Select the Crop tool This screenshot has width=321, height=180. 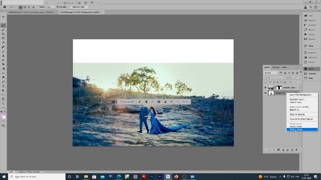[x=3, y=34]
